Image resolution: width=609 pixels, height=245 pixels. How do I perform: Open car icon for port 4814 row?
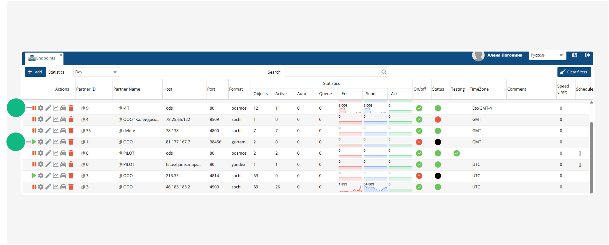(63, 176)
